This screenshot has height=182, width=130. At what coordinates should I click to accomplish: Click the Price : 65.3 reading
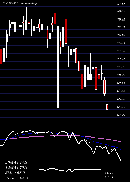click(x=16, y=178)
